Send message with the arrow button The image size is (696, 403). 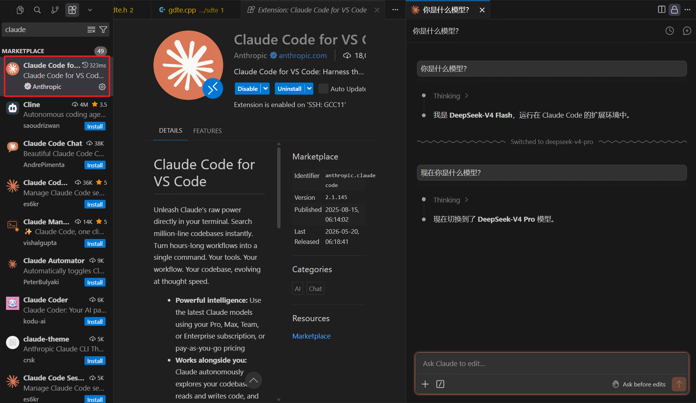679,384
